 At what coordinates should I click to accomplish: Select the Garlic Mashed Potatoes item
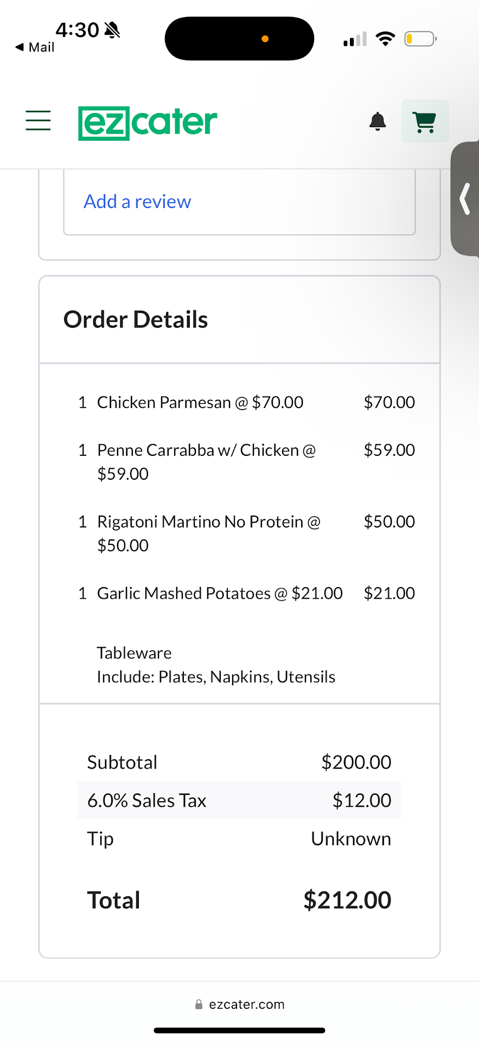pyautogui.click(x=220, y=593)
